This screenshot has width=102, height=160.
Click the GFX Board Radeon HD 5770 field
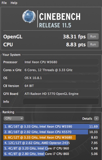point(61,94)
